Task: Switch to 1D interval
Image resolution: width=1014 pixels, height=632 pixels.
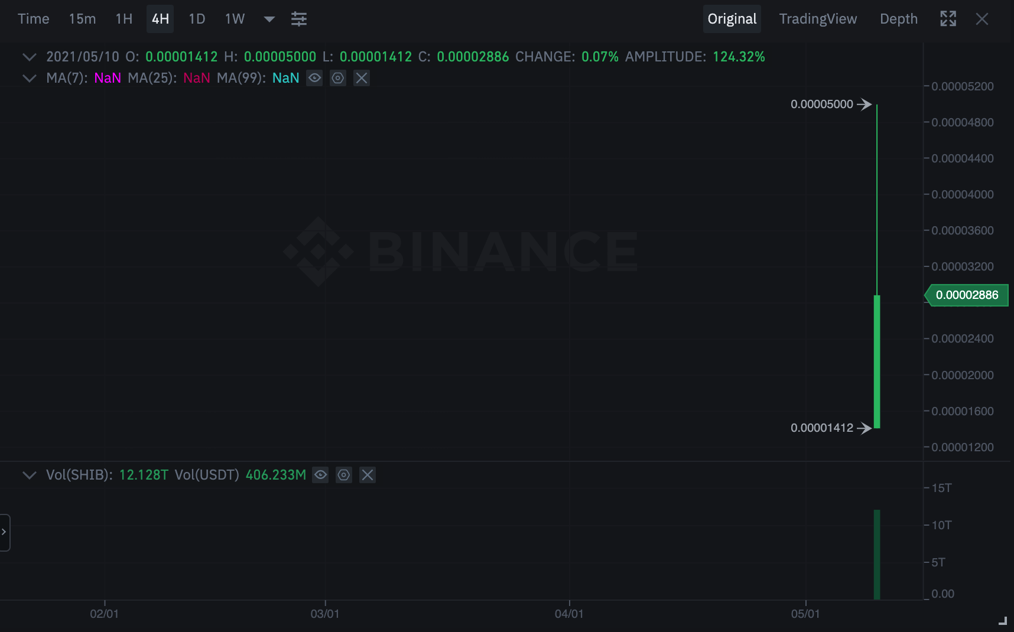Action: click(x=197, y=19)
